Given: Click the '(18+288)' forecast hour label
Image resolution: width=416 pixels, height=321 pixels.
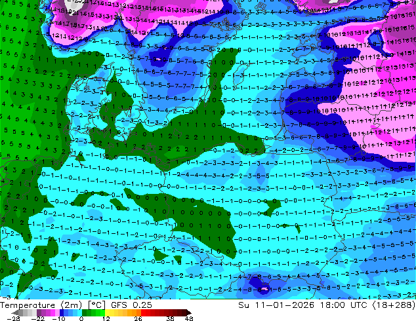Looking at the screenshot, I should 394,305.
